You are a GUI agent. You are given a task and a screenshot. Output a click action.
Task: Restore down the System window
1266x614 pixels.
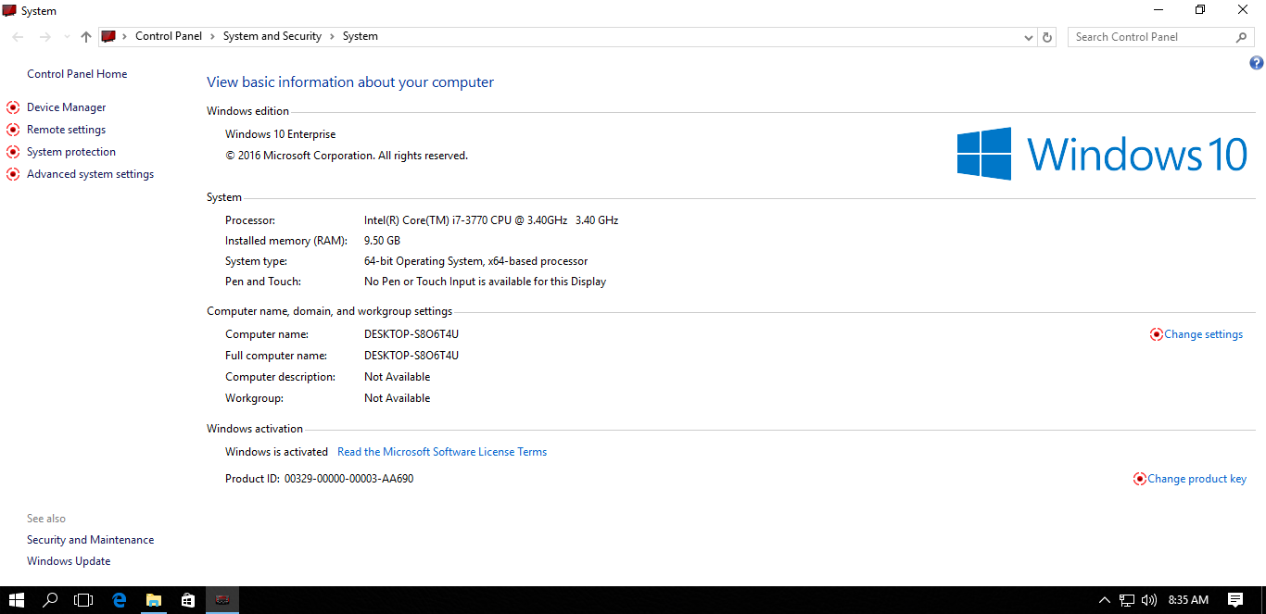pos(1200,10)
